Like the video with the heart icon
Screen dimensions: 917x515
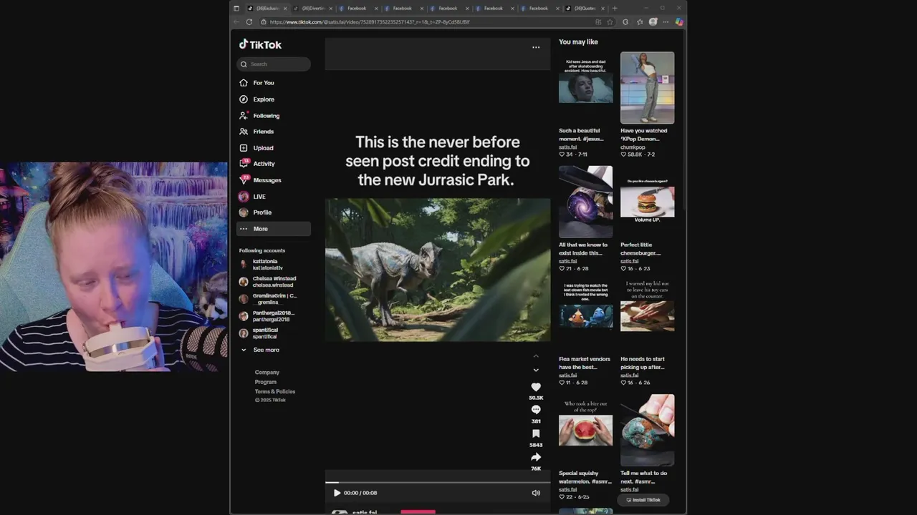click(536, 387)
